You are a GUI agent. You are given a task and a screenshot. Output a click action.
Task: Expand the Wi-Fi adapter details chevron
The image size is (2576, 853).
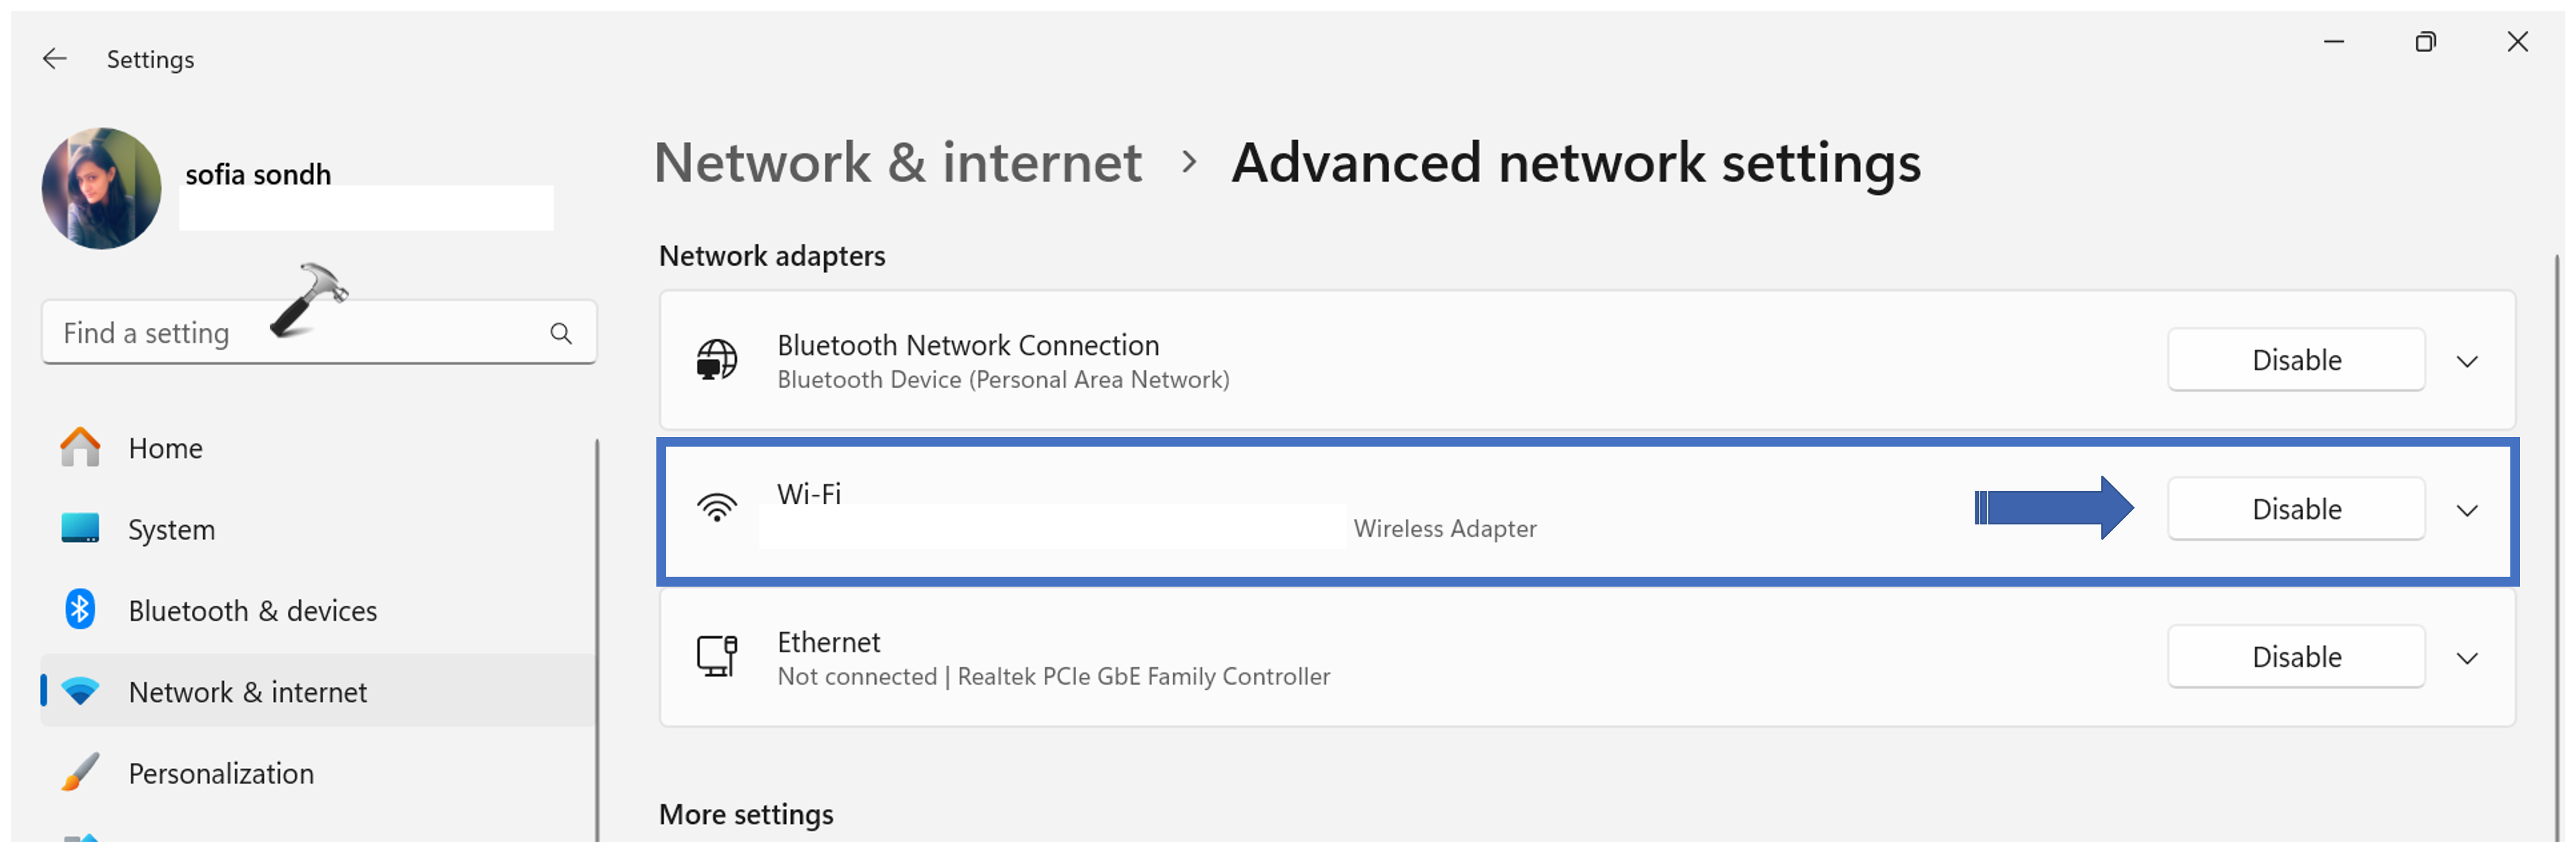click(2467, 510)
